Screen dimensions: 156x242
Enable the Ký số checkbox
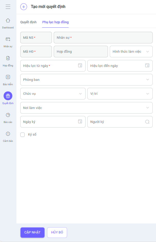click(x=23, y=135)
